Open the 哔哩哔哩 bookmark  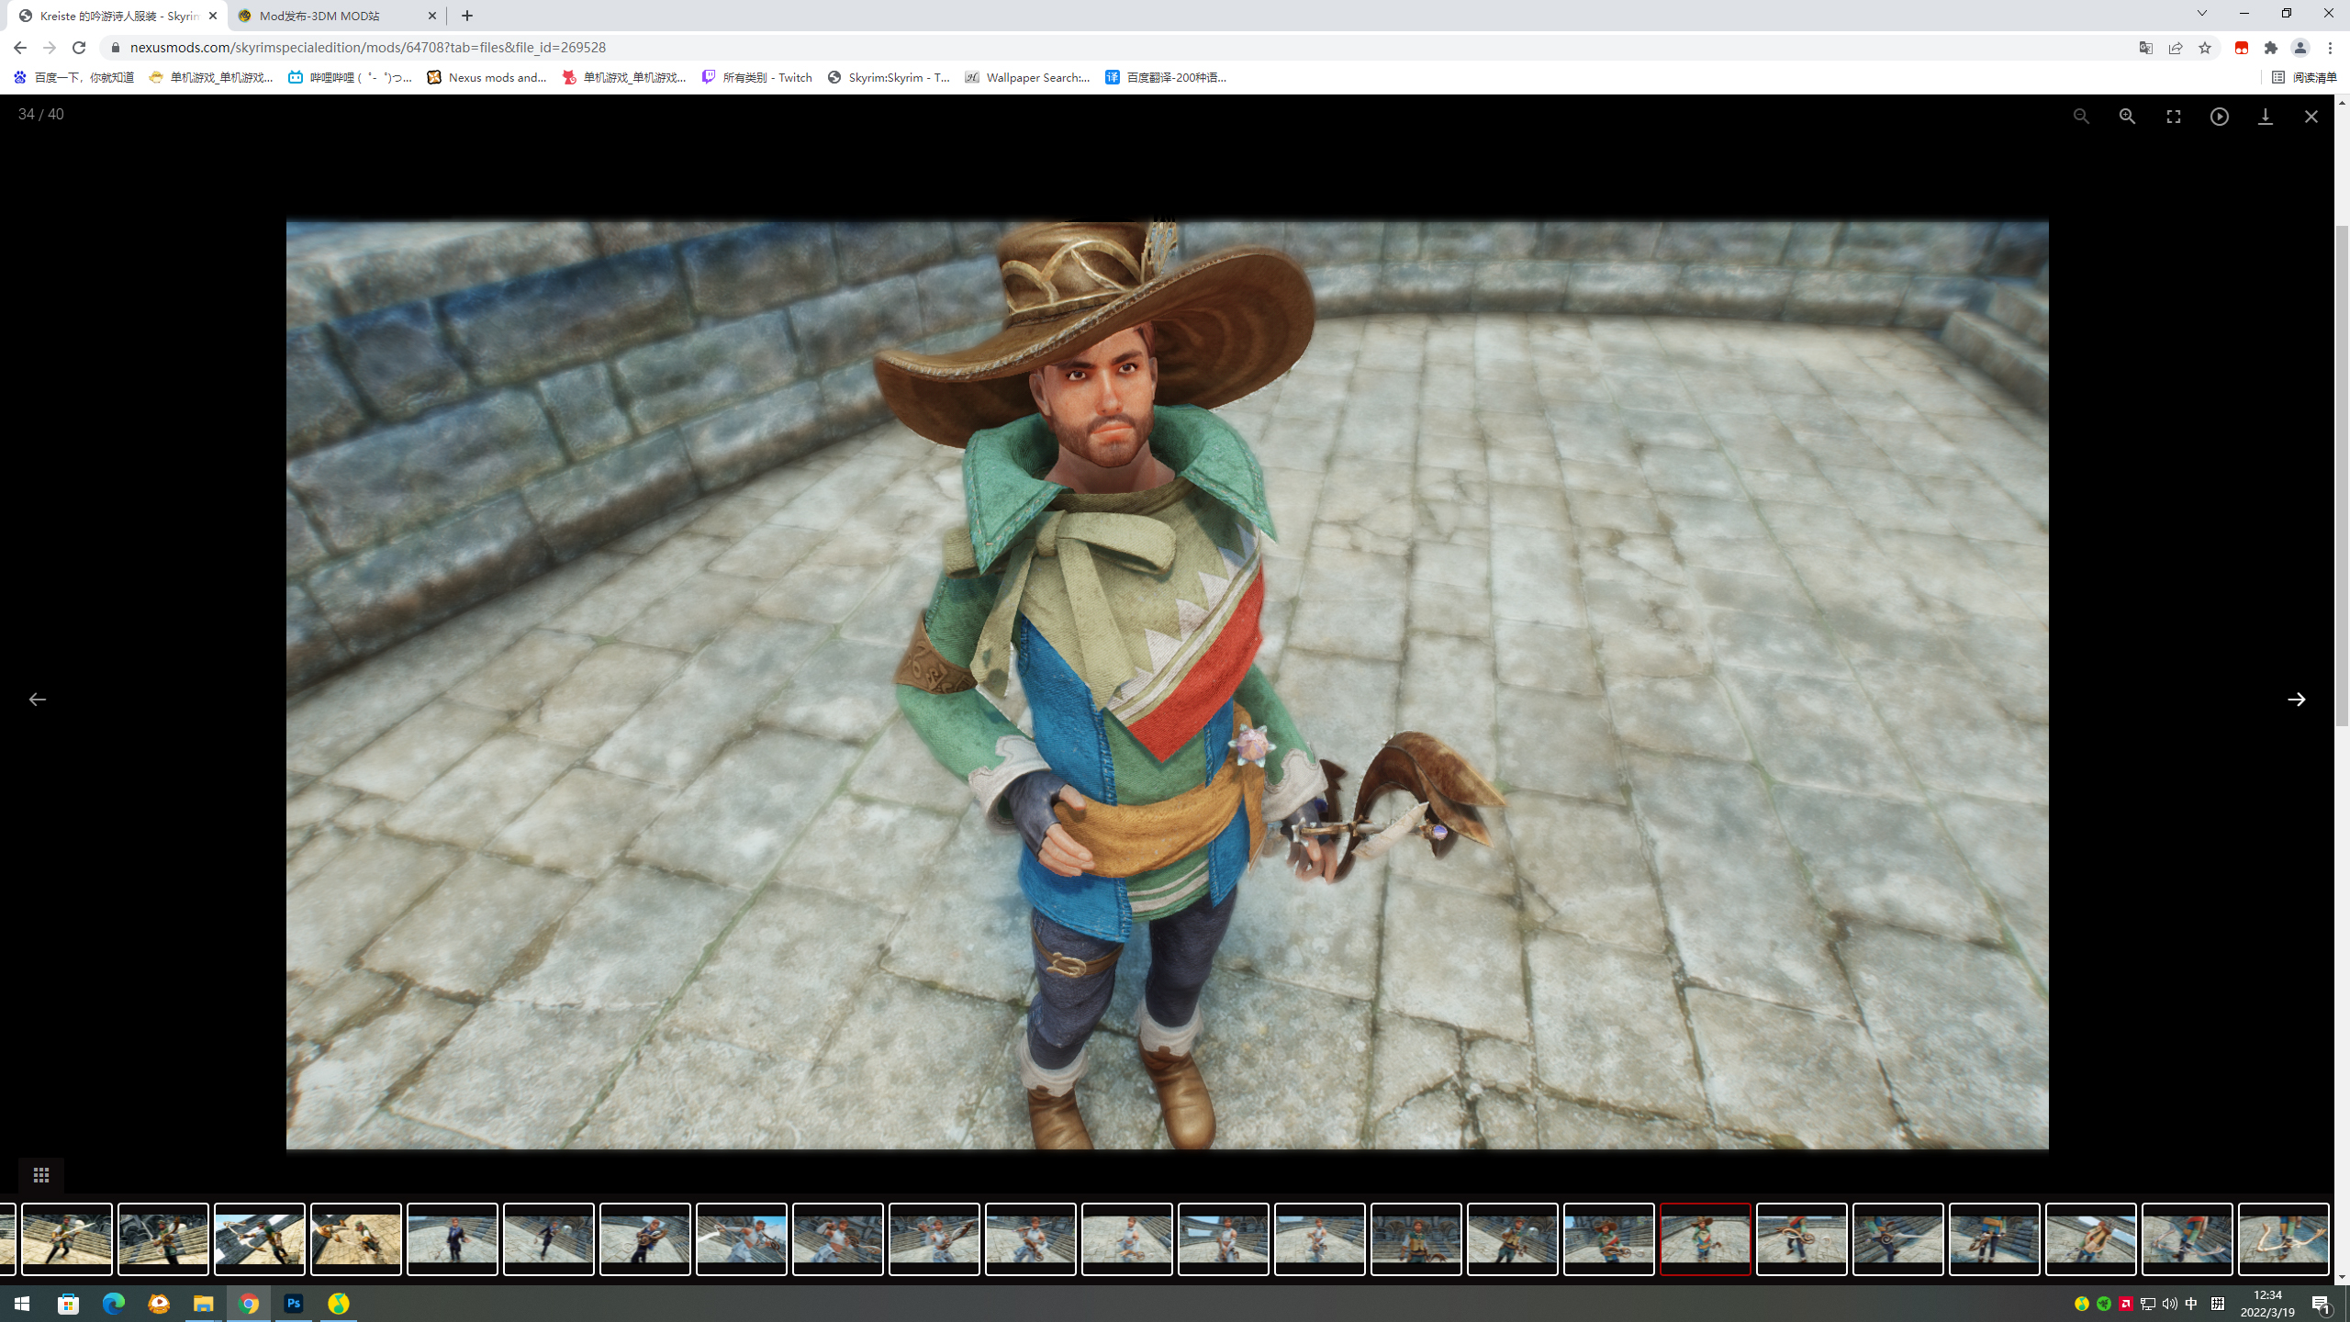coord(350,77)
